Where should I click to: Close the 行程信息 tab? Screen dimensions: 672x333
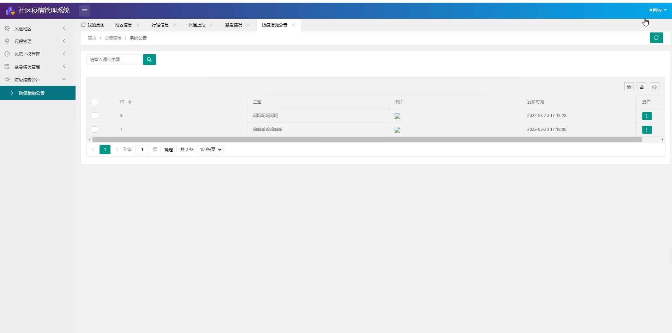click(175, 25)
